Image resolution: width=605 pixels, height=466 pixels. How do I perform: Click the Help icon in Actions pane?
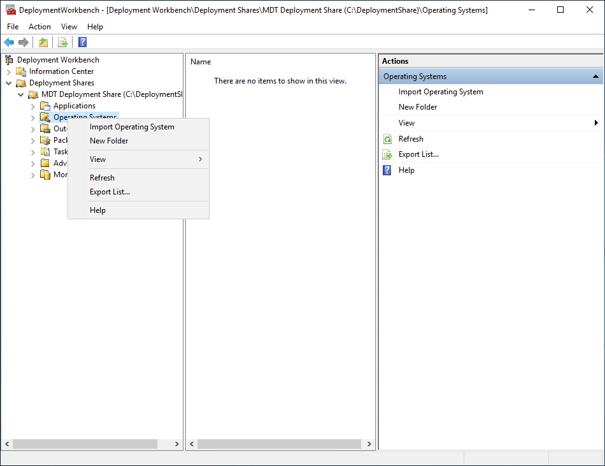(x=387, y=170)
